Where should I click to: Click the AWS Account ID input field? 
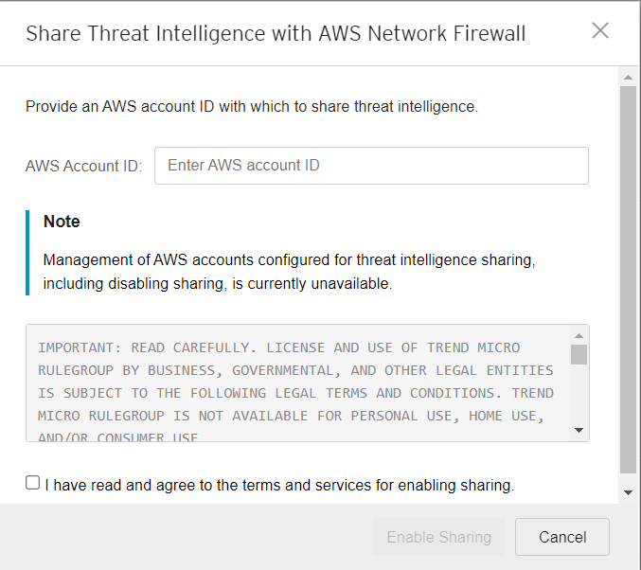click(x=371, y=166)
